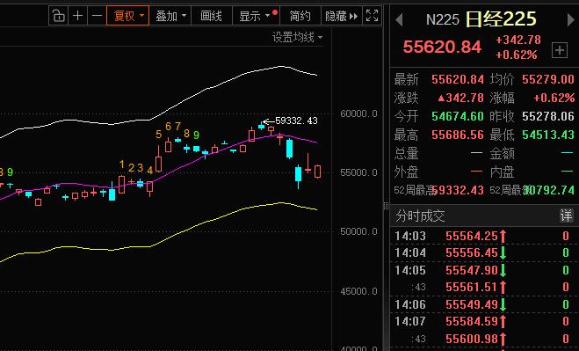This screenshot has width=579, height=351.
Task: Click the 60000.0 price axis label
Action: (x=358, y=113)
